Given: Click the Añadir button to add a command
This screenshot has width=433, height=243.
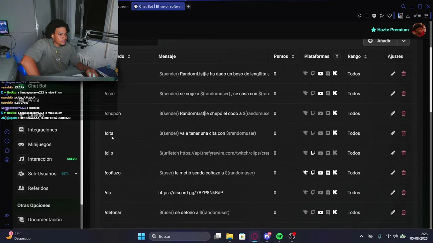Looking at the screenshot, I should (x=380, y=41).
